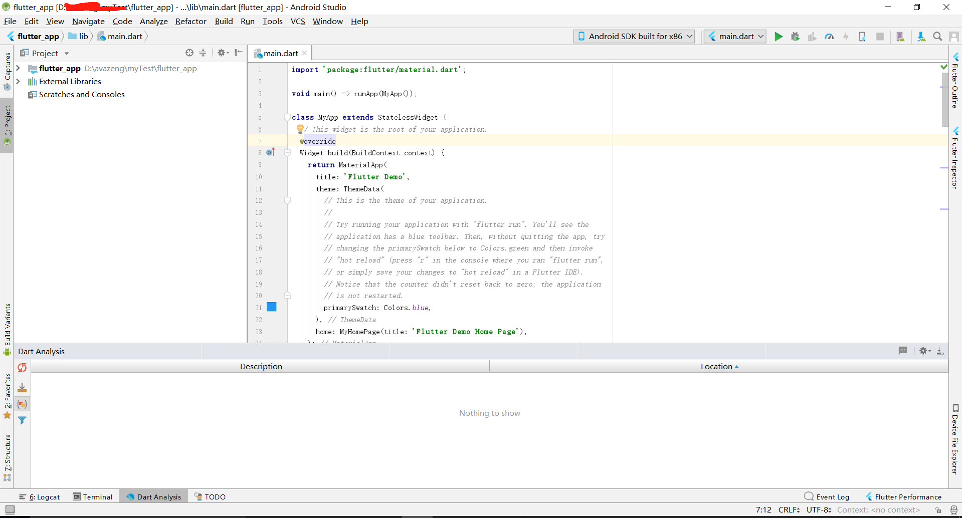Open the Device File Explorer side panel

tap(955, 439)
